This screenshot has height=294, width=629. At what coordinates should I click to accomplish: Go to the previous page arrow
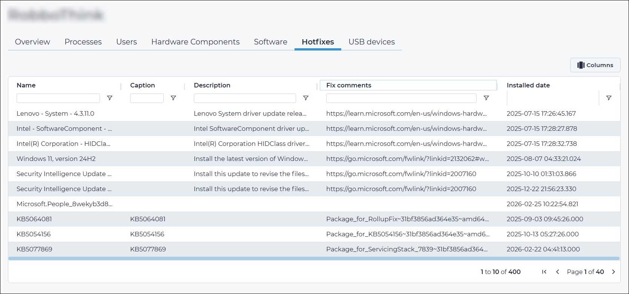tap(557, 272)
